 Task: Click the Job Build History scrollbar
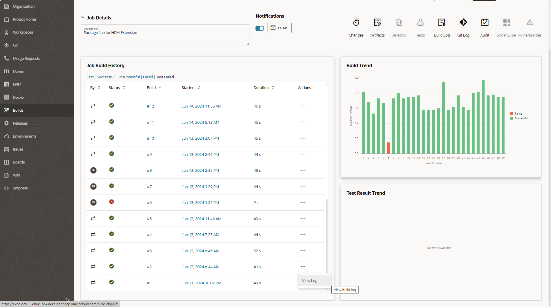coord(327,236)
